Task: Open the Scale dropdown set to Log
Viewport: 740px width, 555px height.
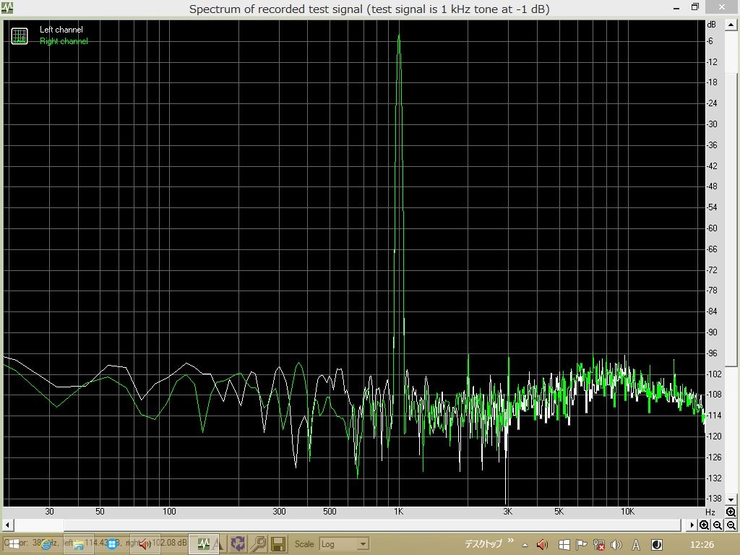Action: tap(343, 544)
